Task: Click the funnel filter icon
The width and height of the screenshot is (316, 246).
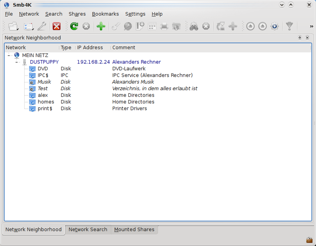Action: pos(289,26)
